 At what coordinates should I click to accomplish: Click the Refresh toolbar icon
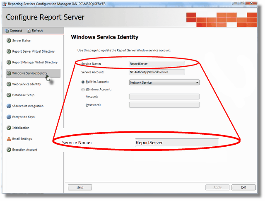point(29,31)
